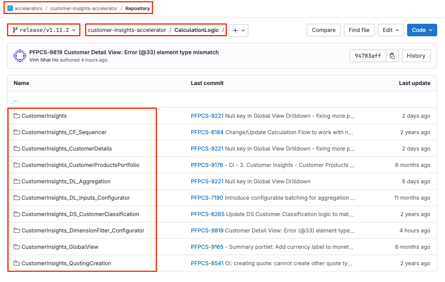Click the folder icon beside CustomerInsights_DL_Aggregation
The width and height of the screenshot is (445, 282).
click(x=17, y=181)
